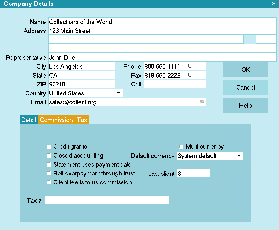Focus the Address field 123 Main Street
This screenshot has width=279, height=230.
[162, 31]
